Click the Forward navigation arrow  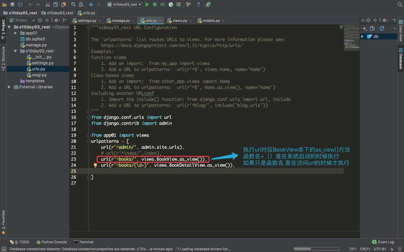[99, 4]
